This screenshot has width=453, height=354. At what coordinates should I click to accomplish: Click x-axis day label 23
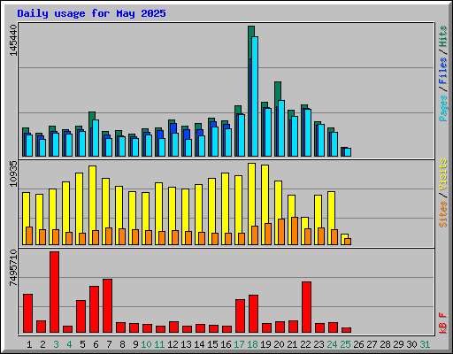[319, 344]
